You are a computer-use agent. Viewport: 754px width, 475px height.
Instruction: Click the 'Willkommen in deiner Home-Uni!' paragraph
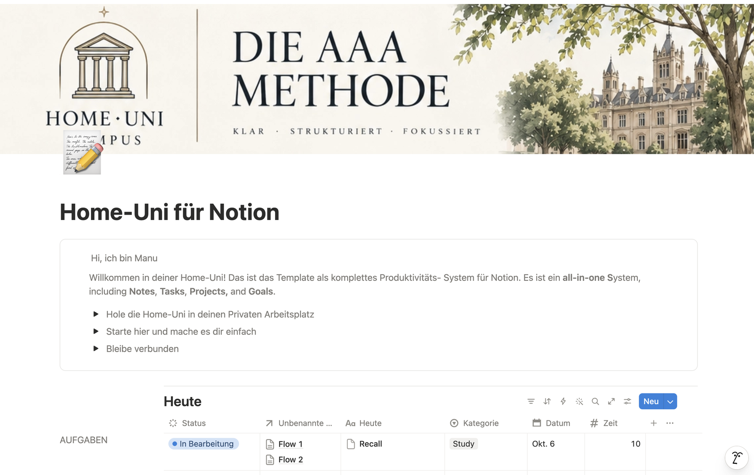(x=365, y=284)
